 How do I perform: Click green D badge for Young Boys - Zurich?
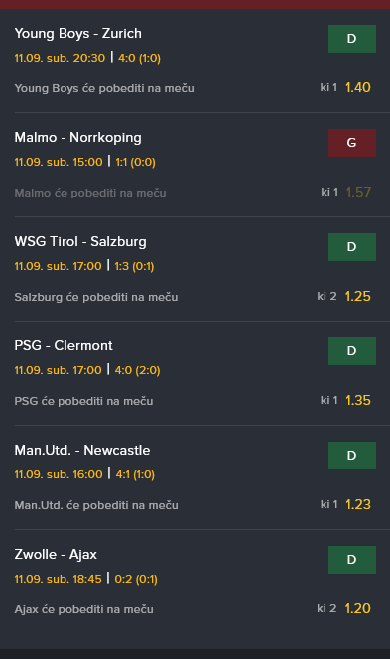[x=351, y=39]
